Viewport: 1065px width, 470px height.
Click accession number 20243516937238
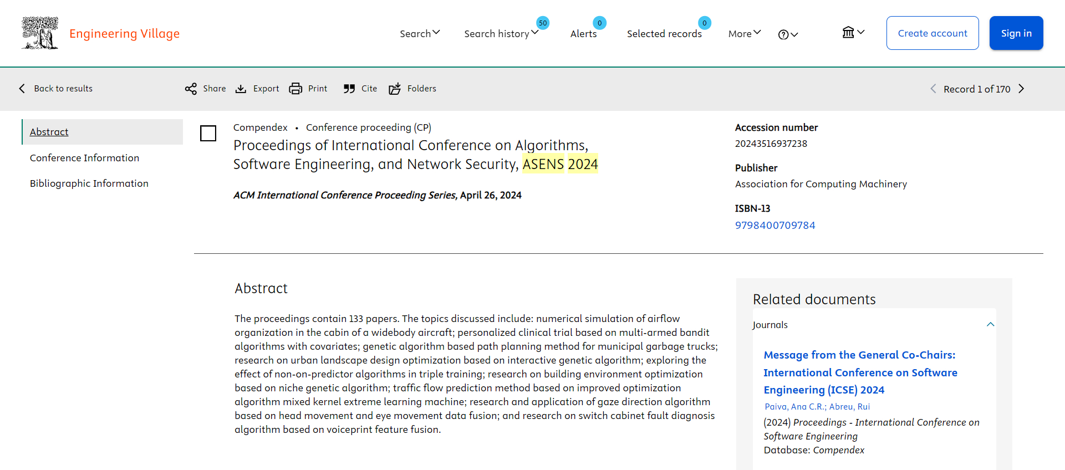[x=771, y=144]
